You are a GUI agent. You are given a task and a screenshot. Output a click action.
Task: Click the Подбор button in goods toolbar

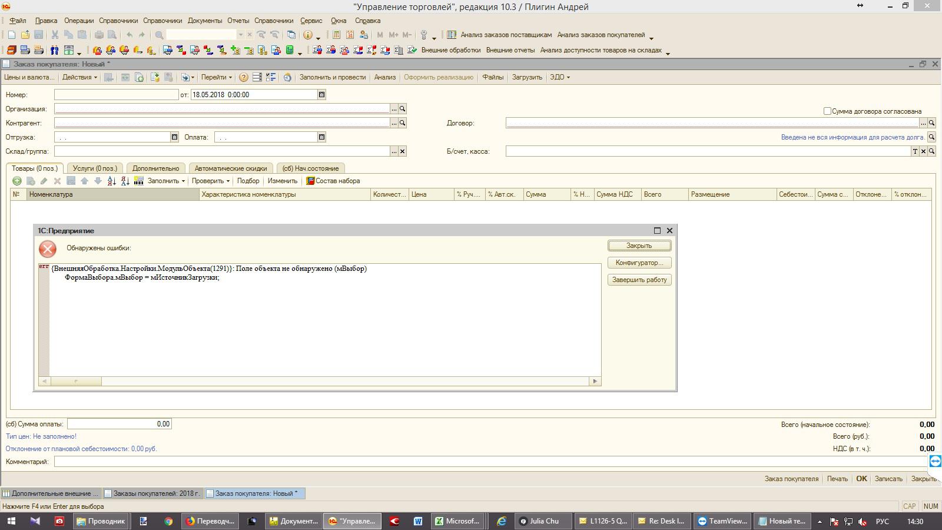(248, 181)
